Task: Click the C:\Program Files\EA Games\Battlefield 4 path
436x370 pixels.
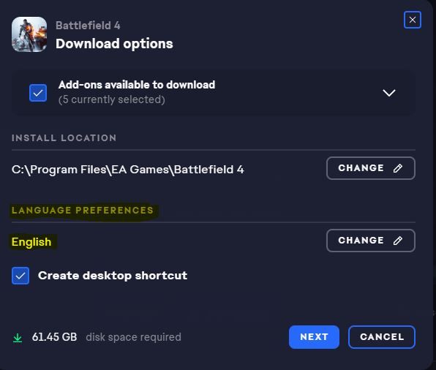Action: coord(127,170)
